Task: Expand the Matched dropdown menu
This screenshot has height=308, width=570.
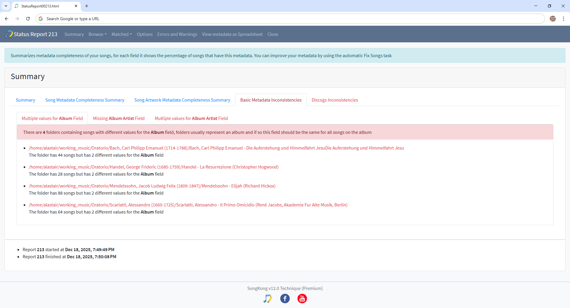Action: pyautogui.click(x=121, y=34)
